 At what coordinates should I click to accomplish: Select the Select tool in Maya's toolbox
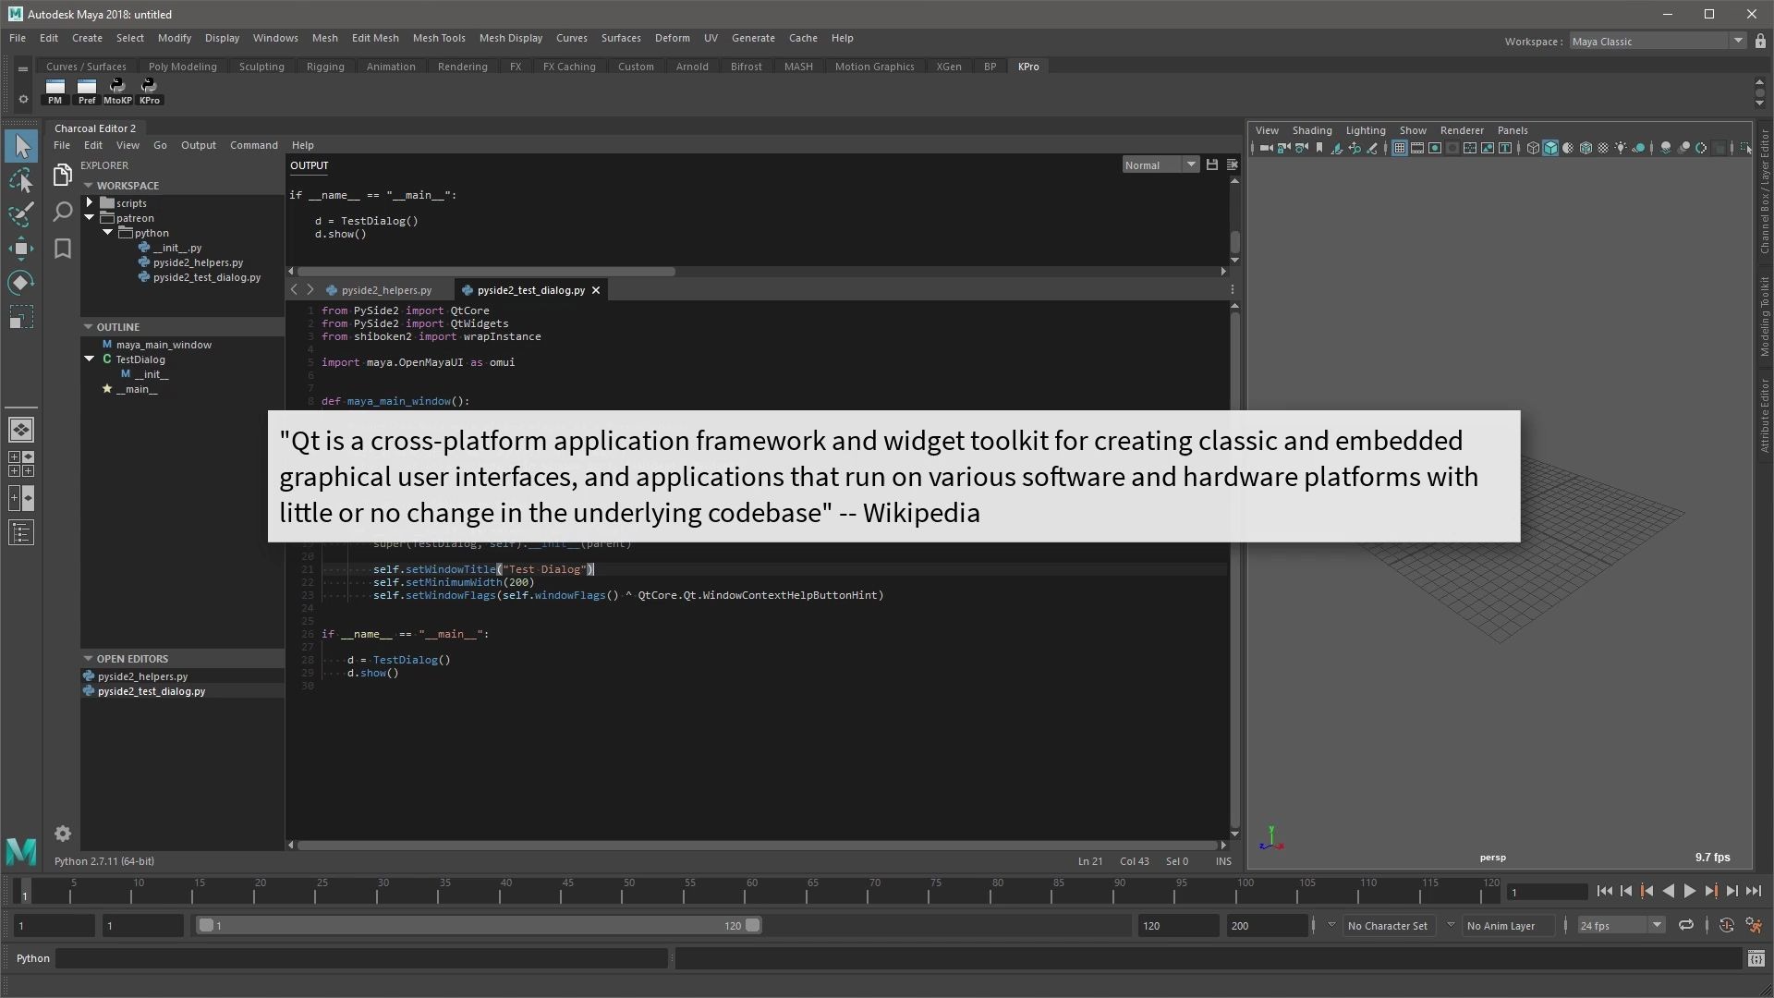[x=21, y=146]
